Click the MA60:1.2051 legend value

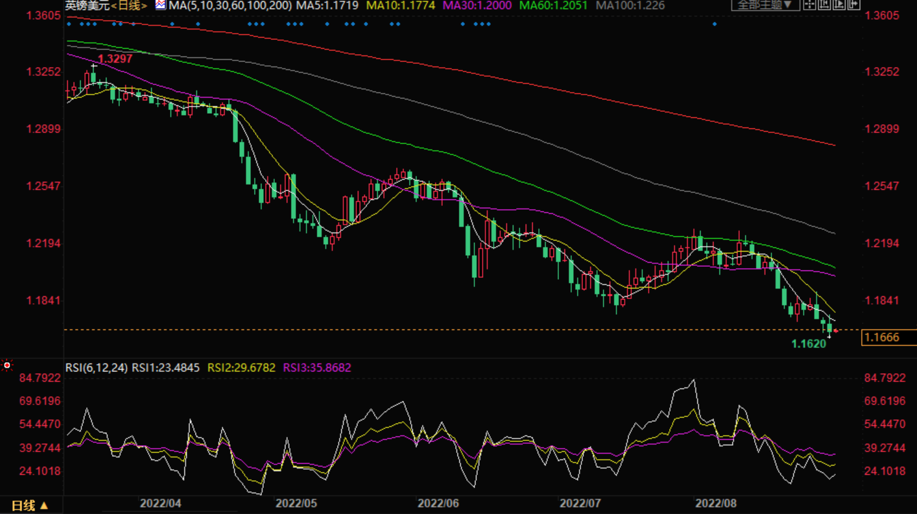click(x=553, y=6)
